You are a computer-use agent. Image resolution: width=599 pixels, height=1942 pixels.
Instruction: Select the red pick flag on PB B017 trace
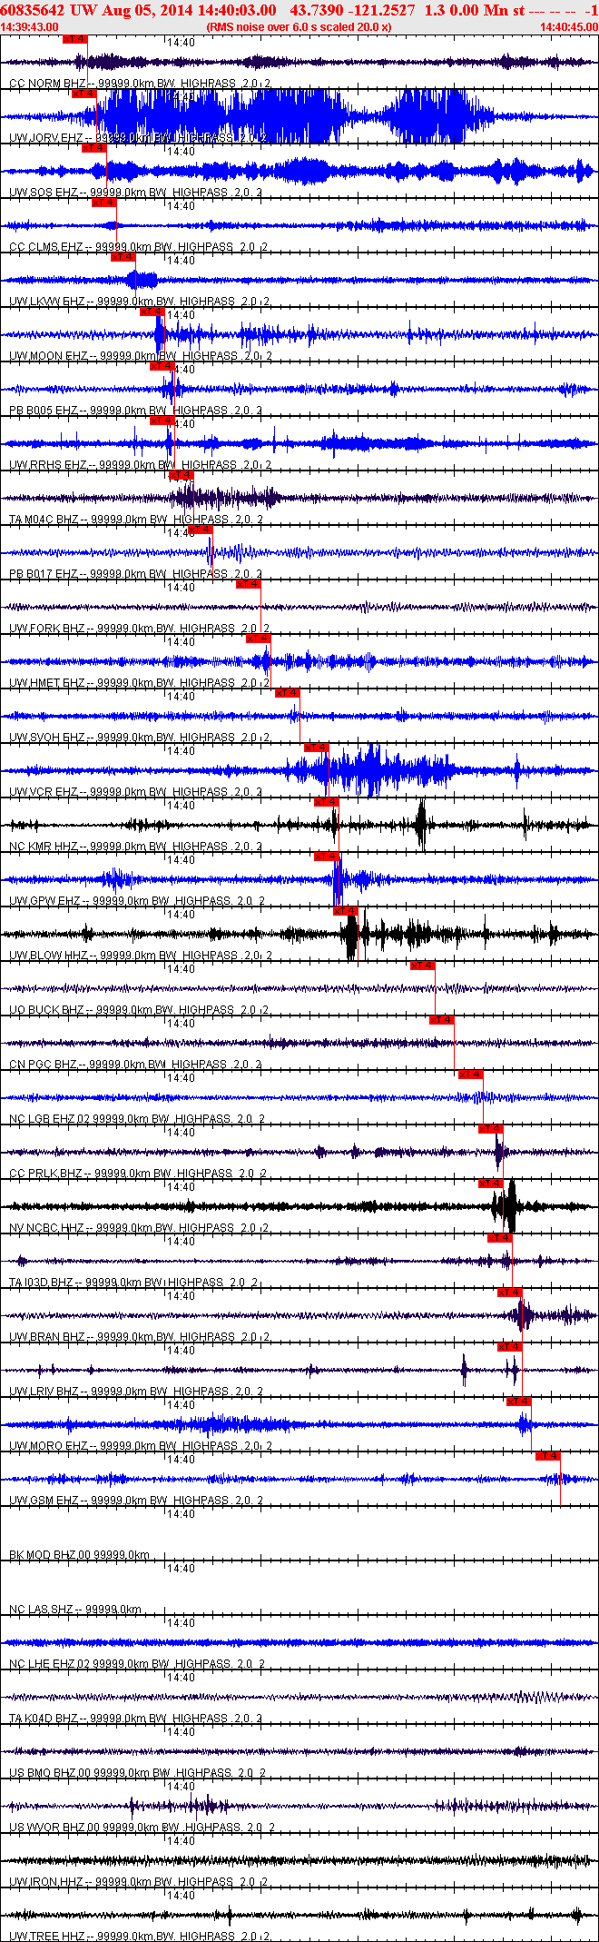pos(201,530)
